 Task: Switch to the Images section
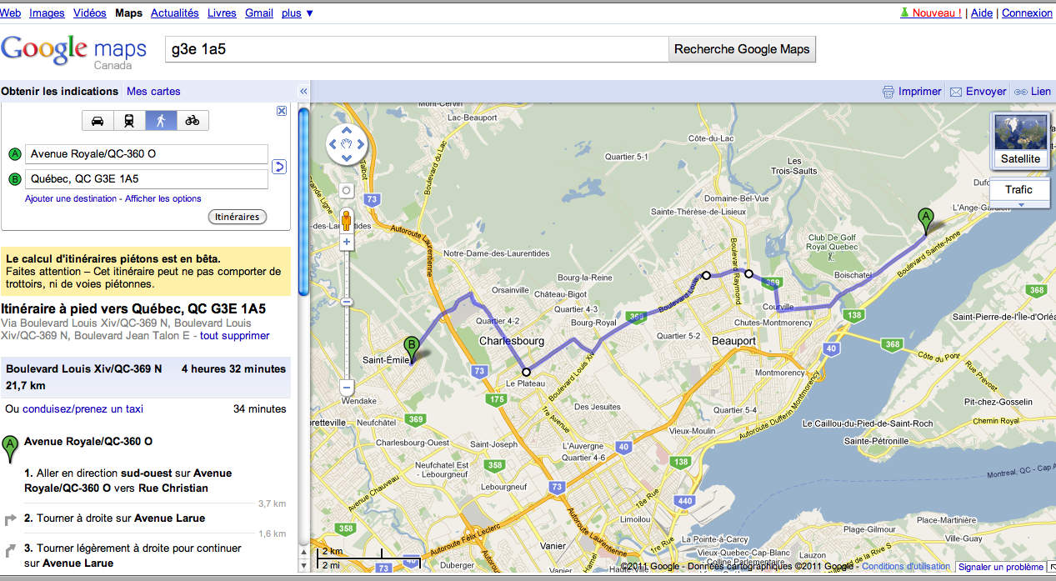47,13
